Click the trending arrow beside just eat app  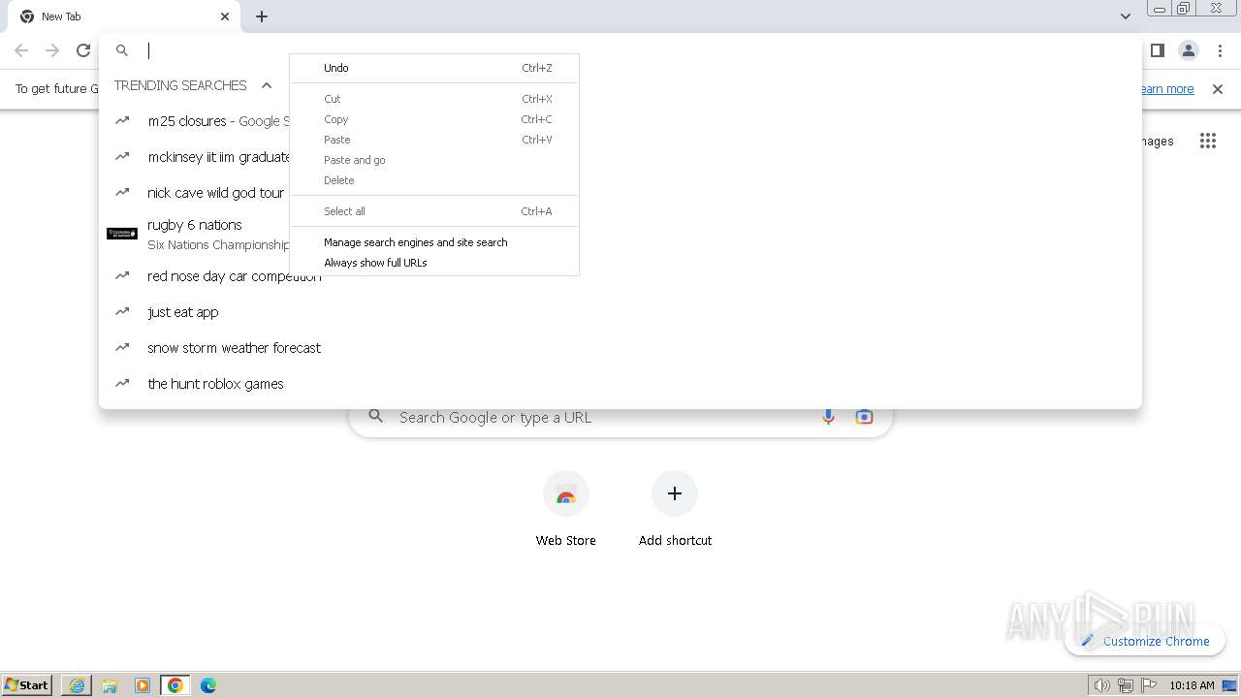click(122, 312)
